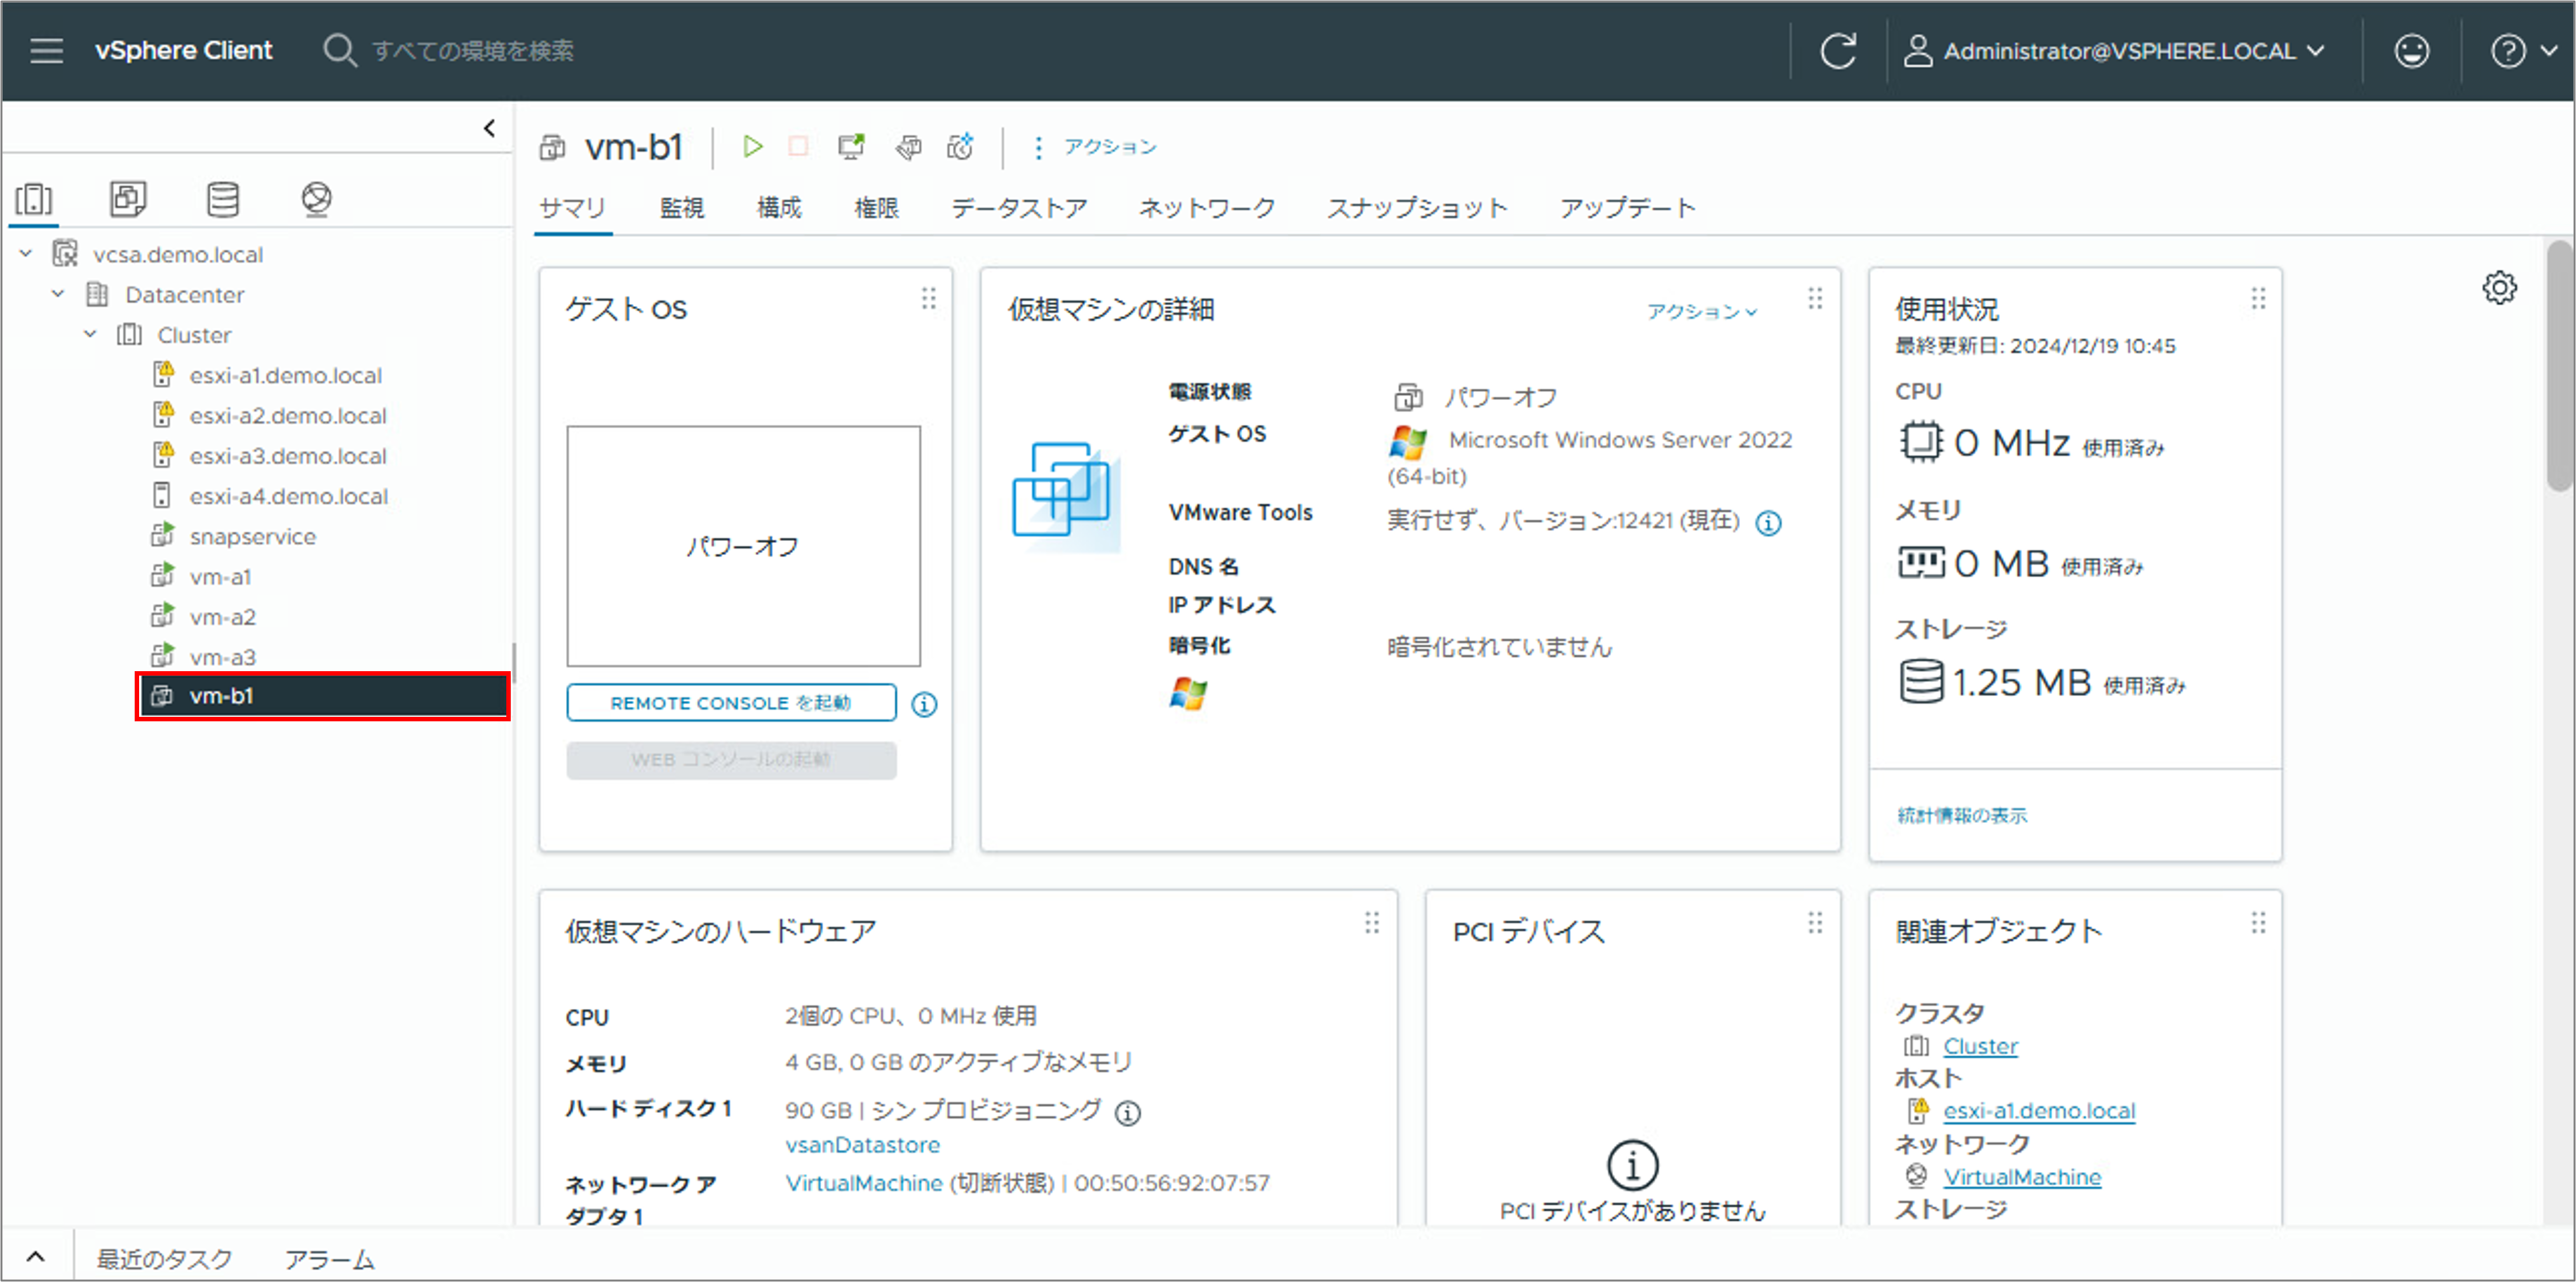
Task: Open the hamburger main menu
Action: (x=46, y=51)
